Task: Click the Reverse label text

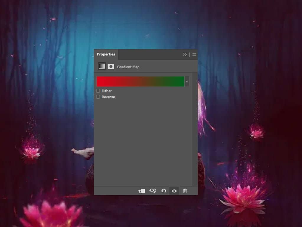Action: point(108,97)
